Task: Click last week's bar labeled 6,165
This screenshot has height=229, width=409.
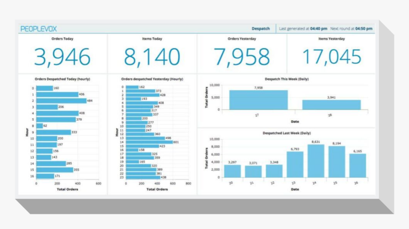Action: point(358,166)
